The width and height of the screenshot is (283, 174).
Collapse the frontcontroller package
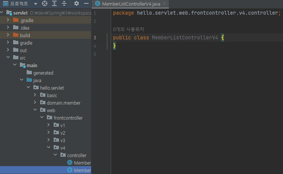click(42, 117)
